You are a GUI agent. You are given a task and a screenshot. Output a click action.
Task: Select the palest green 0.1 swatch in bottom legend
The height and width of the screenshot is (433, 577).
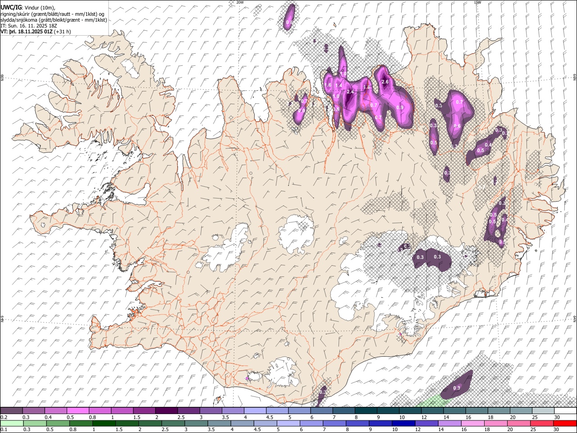click(x=11, y=423)
